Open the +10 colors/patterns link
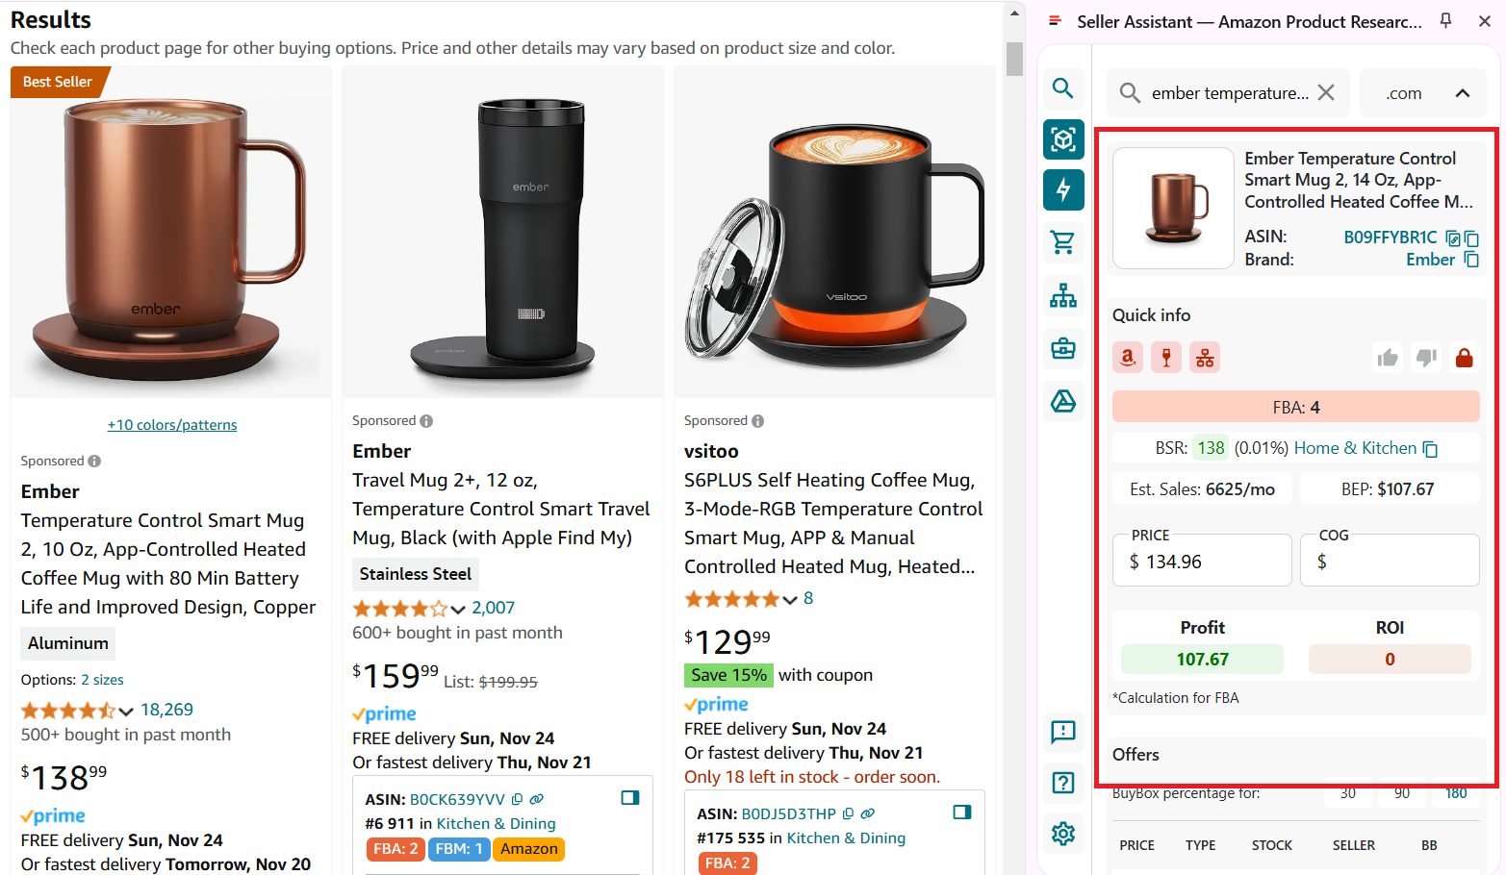 click(172, 425)
